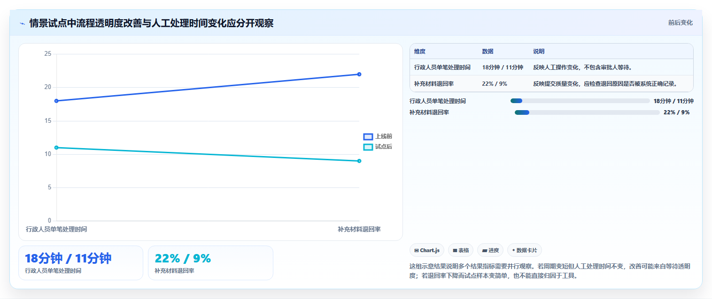Screen dimensions: 712x299
Task: Click progress value 22% / 9%
Action: (x=676, y=112)
